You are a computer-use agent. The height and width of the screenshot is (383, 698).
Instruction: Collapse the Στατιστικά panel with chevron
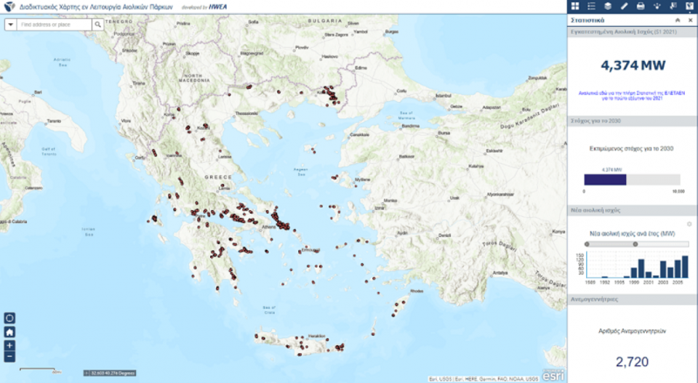click(678, 20)
